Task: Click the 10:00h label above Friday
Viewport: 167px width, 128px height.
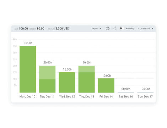Action: pos(107,76)
